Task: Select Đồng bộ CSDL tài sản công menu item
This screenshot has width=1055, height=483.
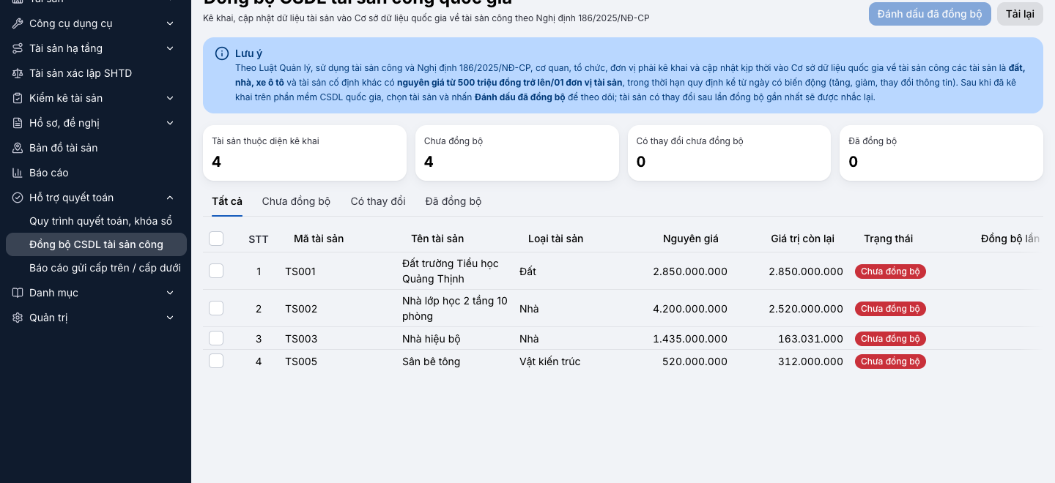Action: click(x=96, y=244)
